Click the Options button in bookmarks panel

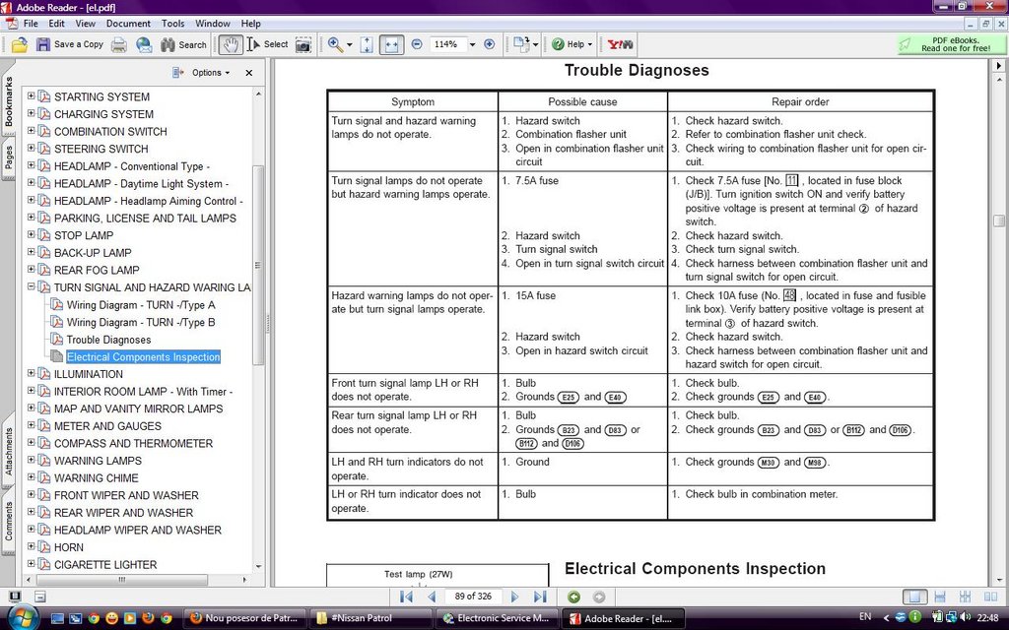click(201, 73)
